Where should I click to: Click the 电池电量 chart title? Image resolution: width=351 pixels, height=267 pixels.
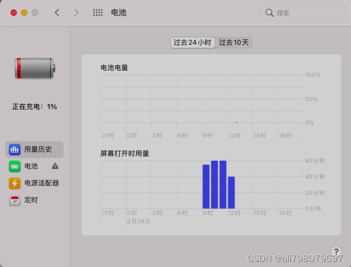[114, 67]
